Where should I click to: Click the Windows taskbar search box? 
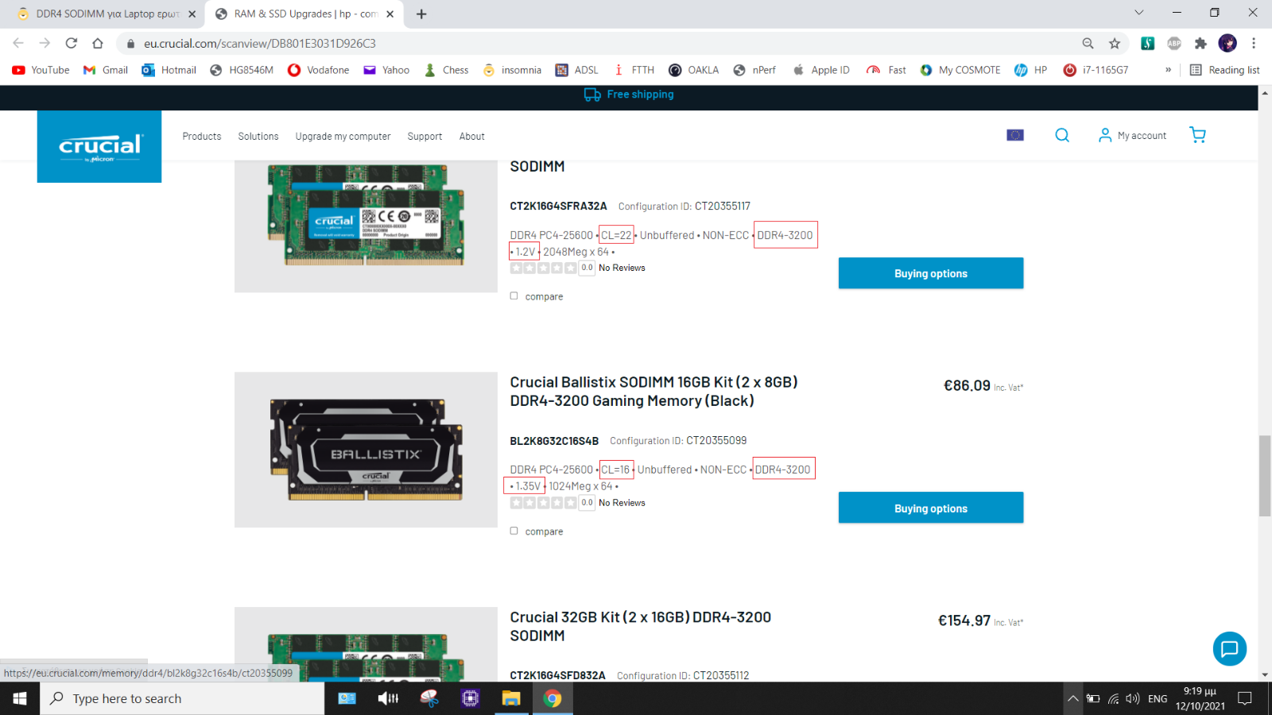pos(182,698)
